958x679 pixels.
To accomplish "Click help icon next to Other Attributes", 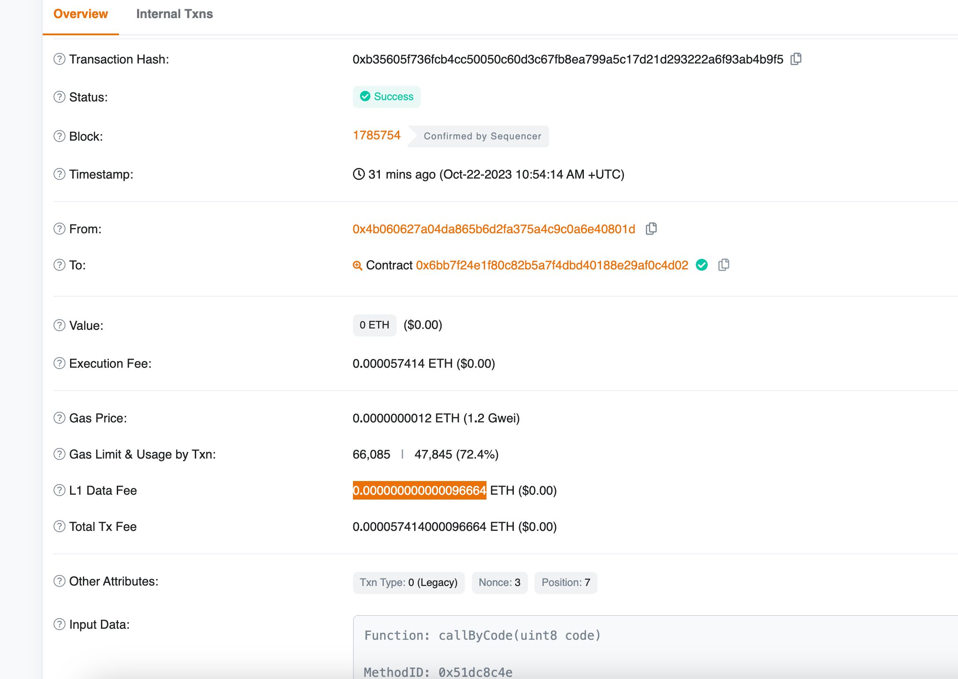I will (x=59, y=581).
